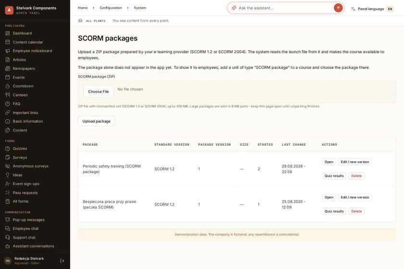Screen dimensions: 404x269
Task: Click the log out icon
Action: (62, 261)
